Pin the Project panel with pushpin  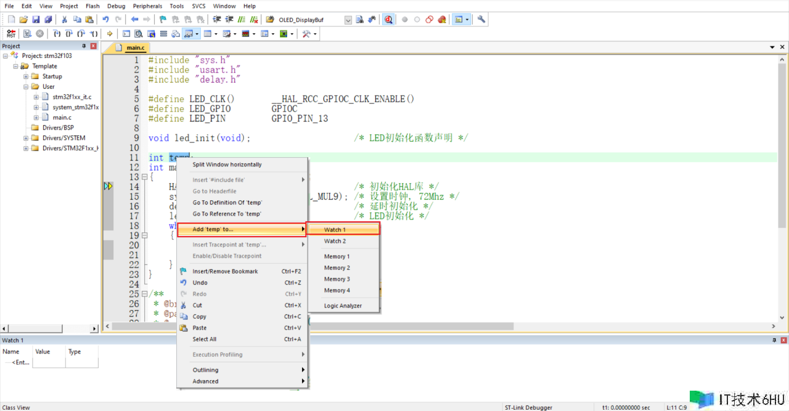pyautogui.click(x=84, y=46)
